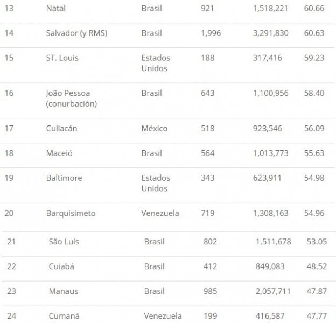The image size is (336, 323).
Task: Select the Salvador (y RMS) cell
Action: pyautogui.click(x=76, y=33)
